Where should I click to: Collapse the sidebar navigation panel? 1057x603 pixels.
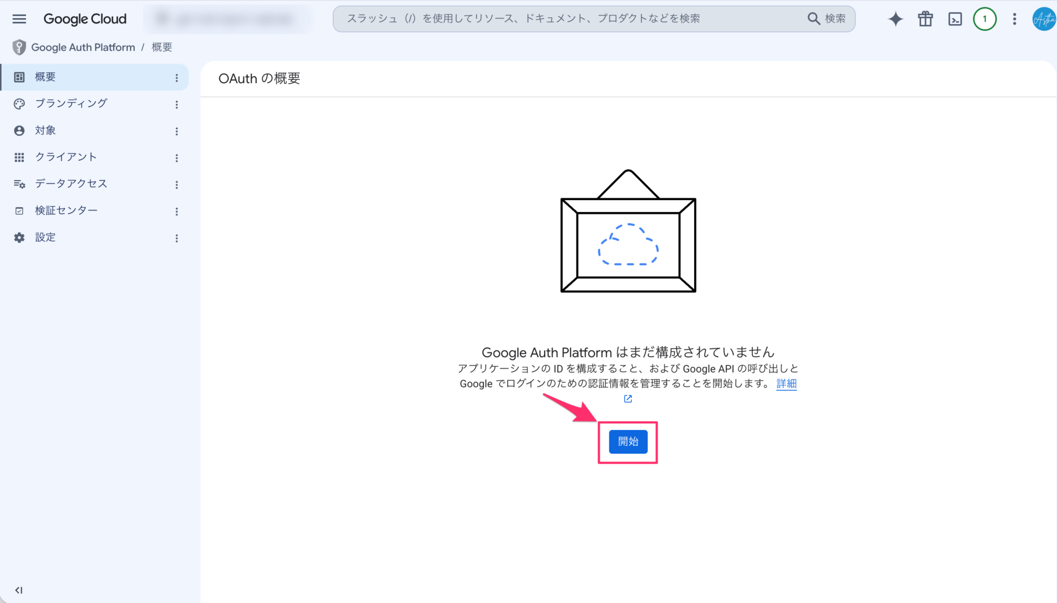(19, 590)
